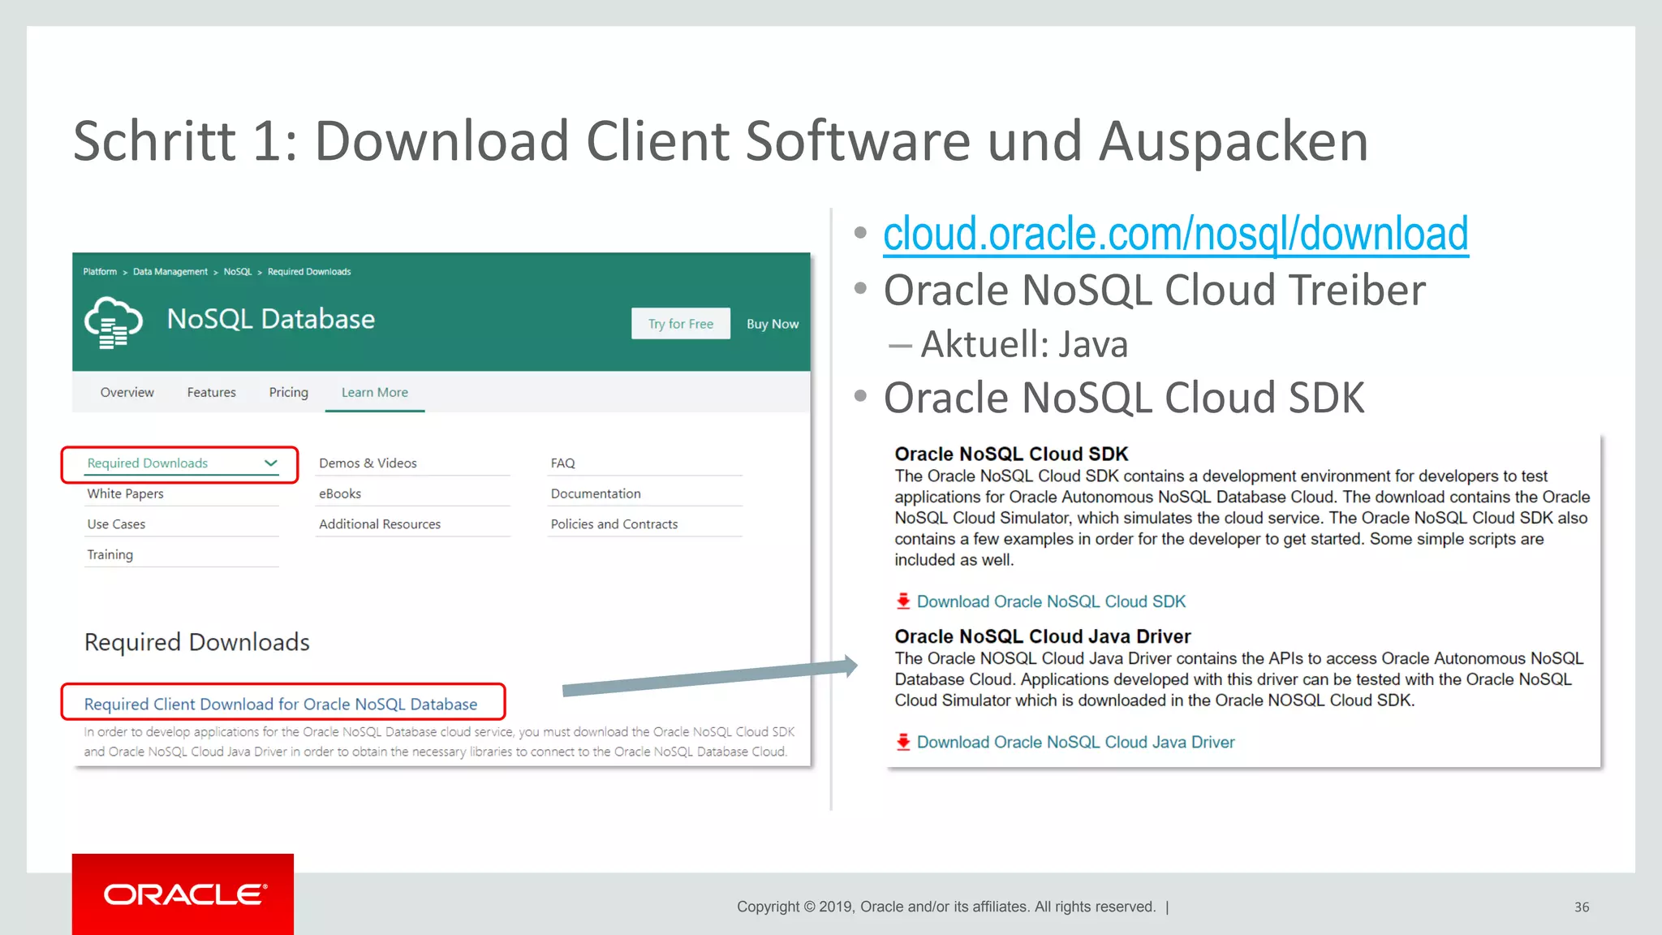Click the Try for Free button
This screenshot has height=935, width=1662.
point(681,323)
